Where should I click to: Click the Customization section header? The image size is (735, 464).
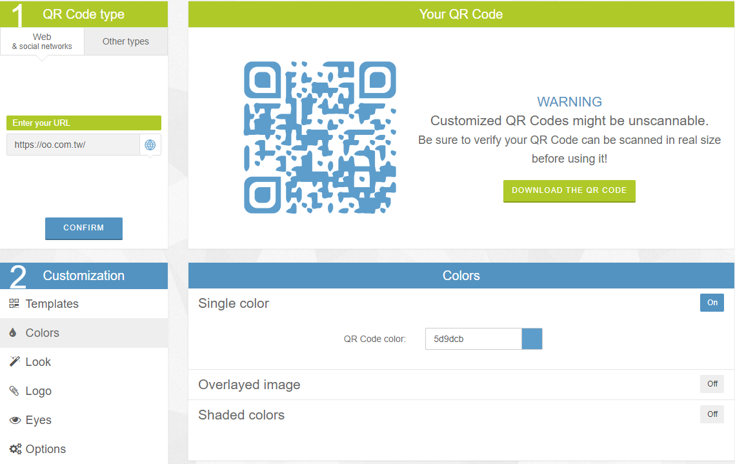point(84,276)
